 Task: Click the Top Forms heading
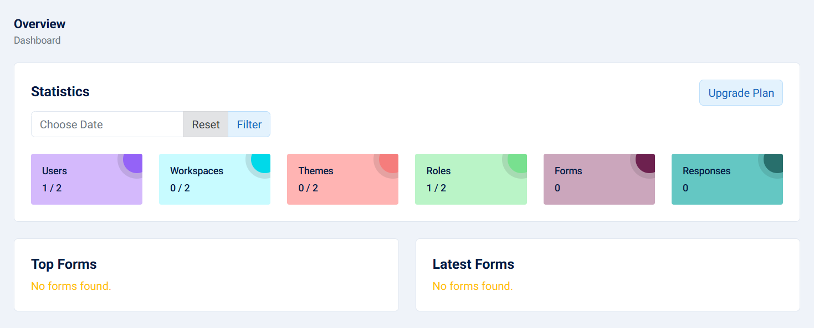tap(64, 264)
